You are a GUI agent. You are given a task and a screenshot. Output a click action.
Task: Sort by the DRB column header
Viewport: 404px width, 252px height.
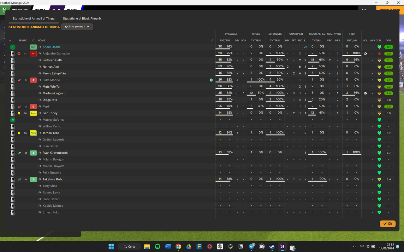pyautogui.click(x=337, y=40)
